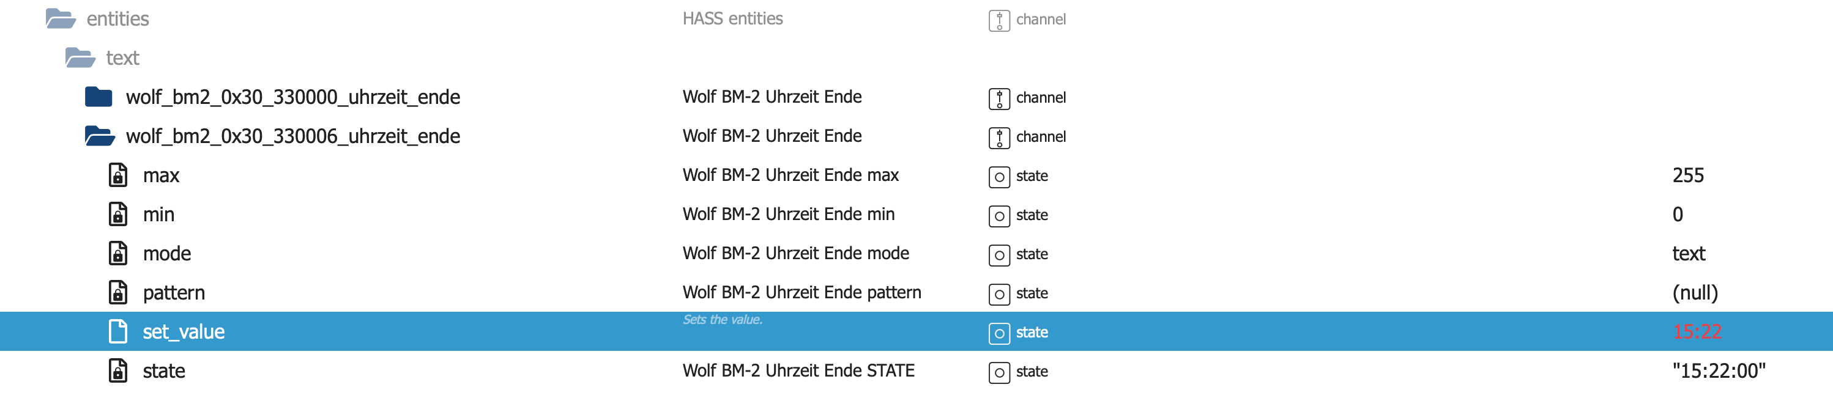Click the locked file icon beside pattern
This screenshot has height=412, width=1833.
(117, 292)
